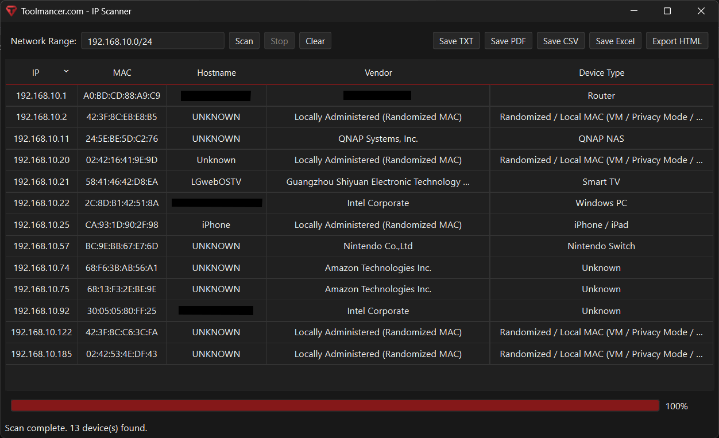
Task: Save results with the Save TXT button
Action: pyautogui.click(x=456, y=41)
